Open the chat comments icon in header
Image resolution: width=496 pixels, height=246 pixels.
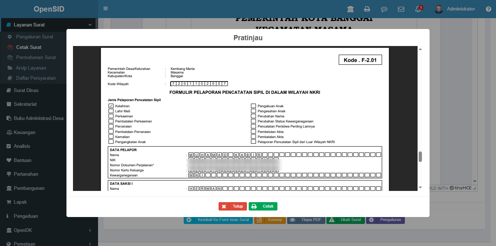[x=384, y=9]
